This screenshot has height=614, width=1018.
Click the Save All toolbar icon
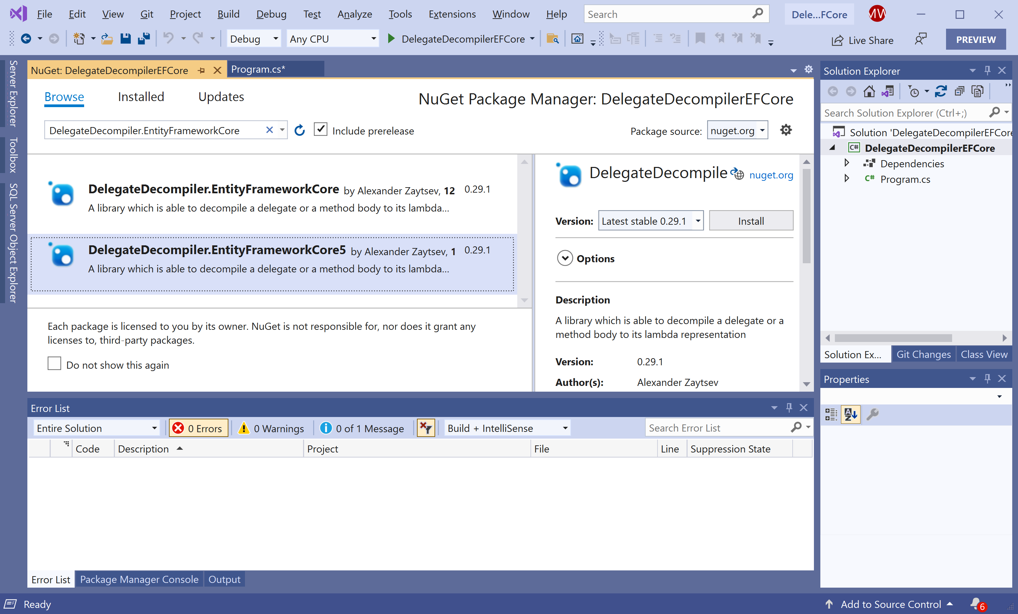144,39
